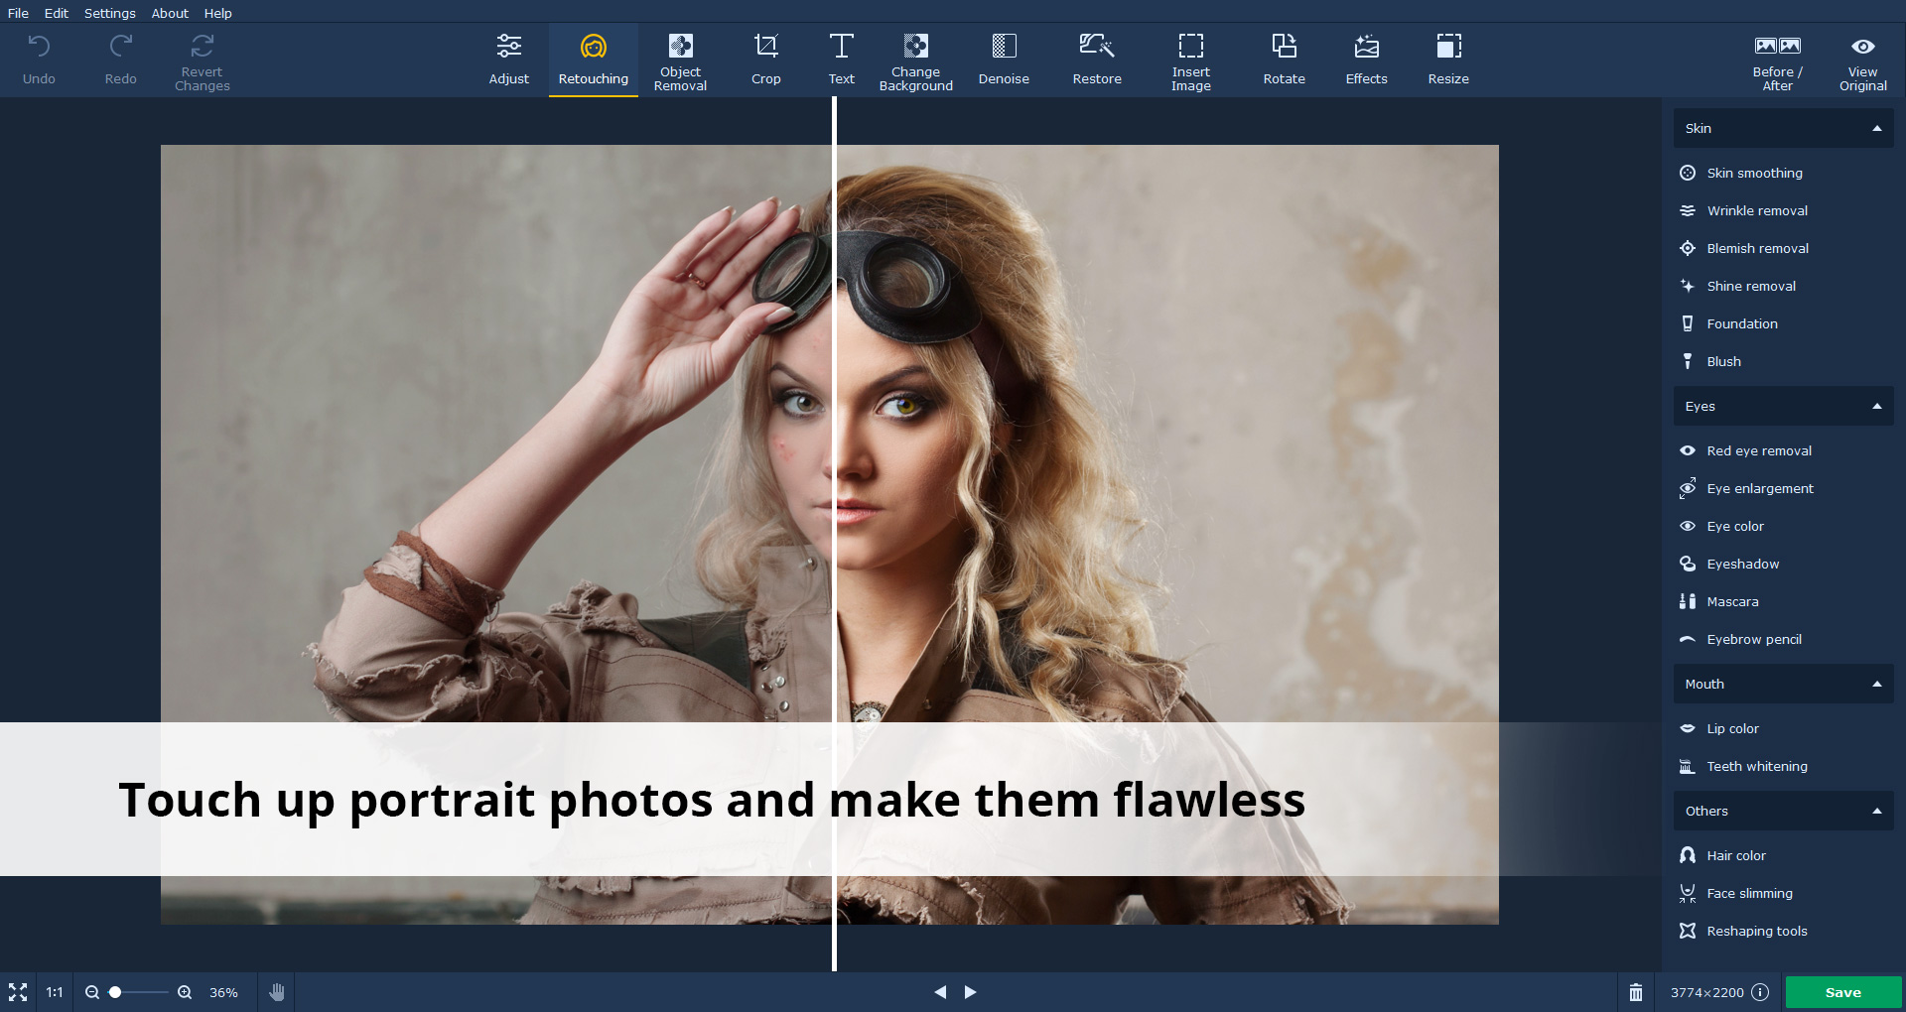Toggle 1:1 actual size zoom
This screenshot has height=1012, width=1906.
click(x=55, y=992)
